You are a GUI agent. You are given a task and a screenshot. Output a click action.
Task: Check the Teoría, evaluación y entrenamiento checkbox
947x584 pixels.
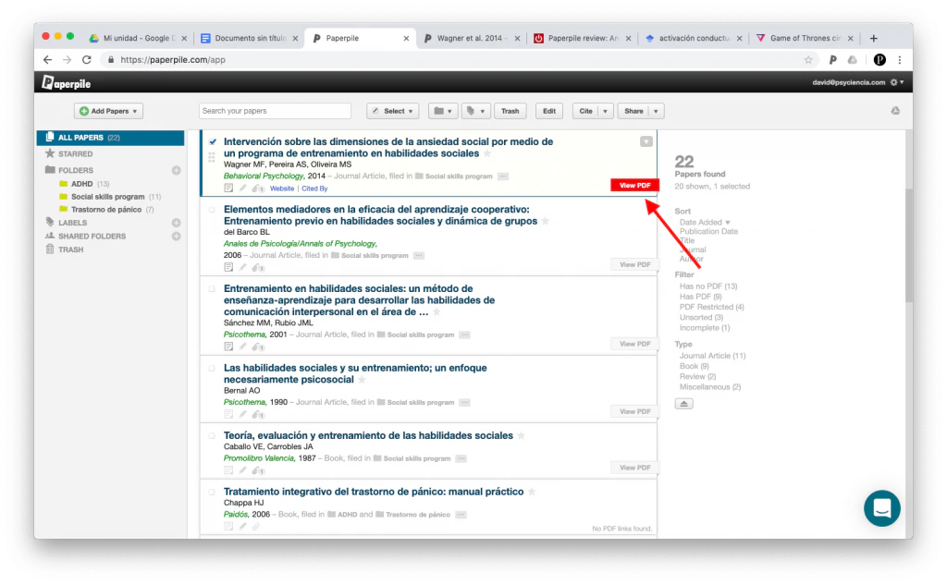212,435
